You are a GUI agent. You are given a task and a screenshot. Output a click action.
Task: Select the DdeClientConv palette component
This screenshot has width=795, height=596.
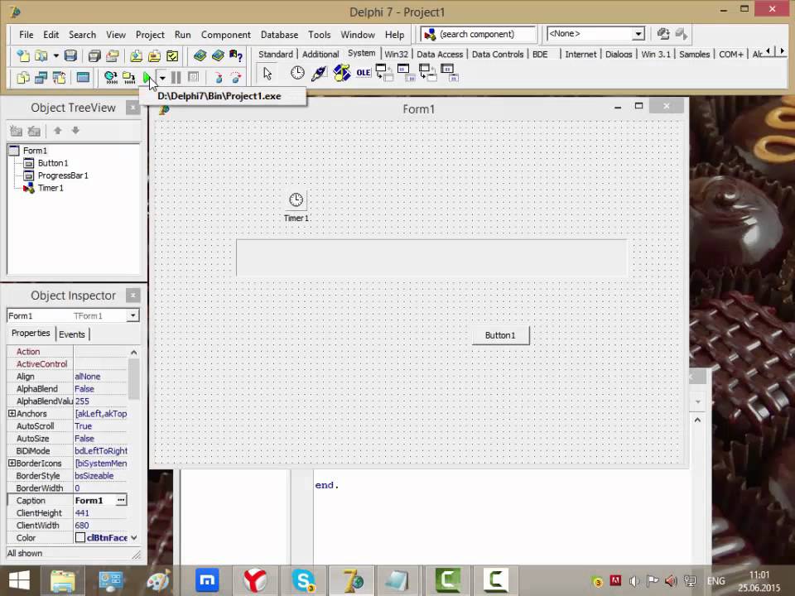point(385,73)
